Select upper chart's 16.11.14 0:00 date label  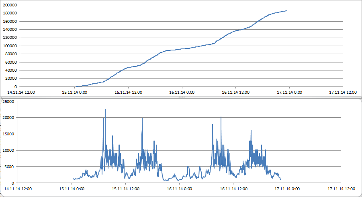182,92
